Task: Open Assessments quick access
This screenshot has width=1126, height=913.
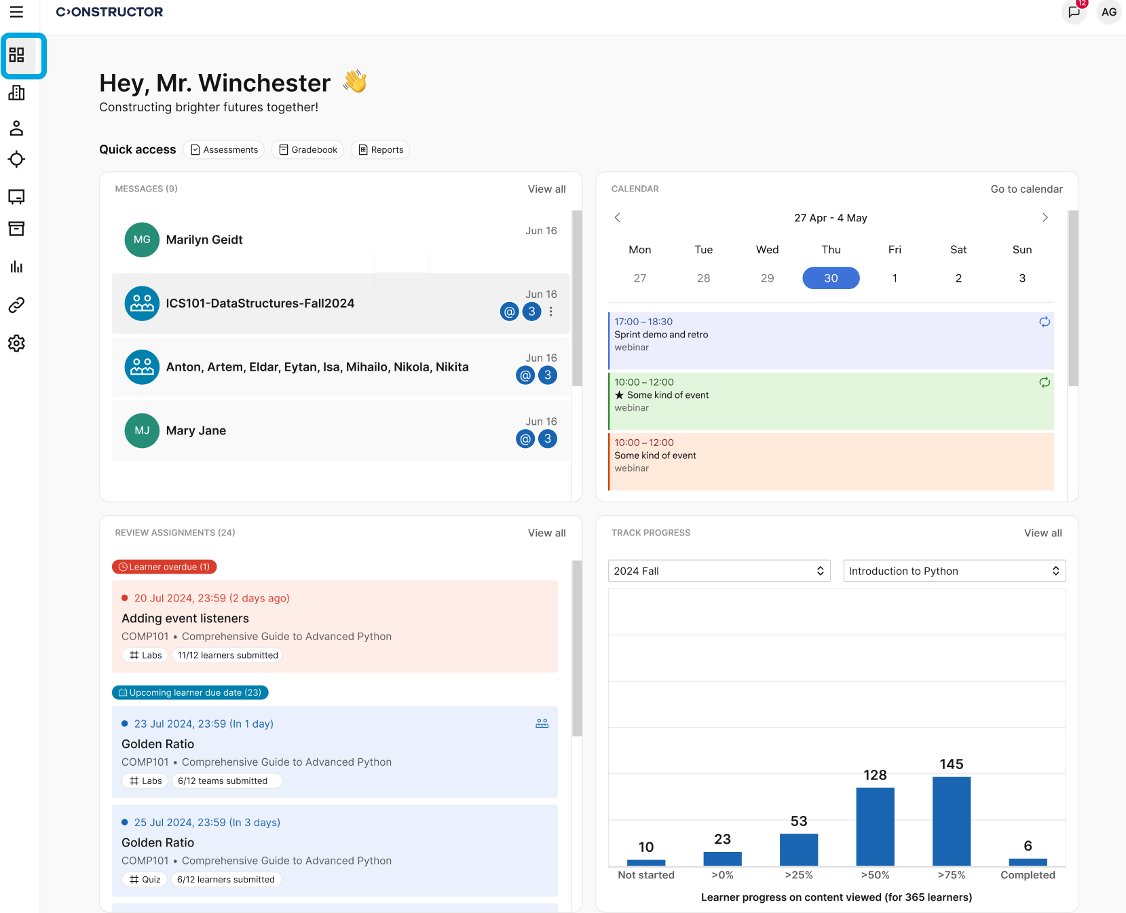Action: [x=224, y=150]
